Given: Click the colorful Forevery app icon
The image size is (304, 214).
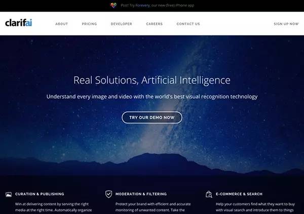Looking at the screenshot, I should (113, 5).
